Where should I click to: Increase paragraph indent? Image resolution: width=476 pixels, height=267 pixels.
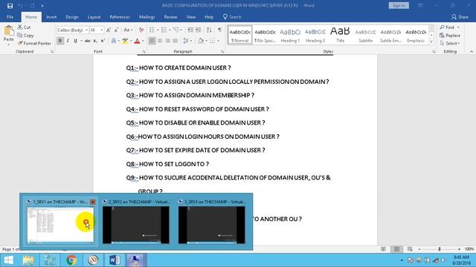pos(198,30)
